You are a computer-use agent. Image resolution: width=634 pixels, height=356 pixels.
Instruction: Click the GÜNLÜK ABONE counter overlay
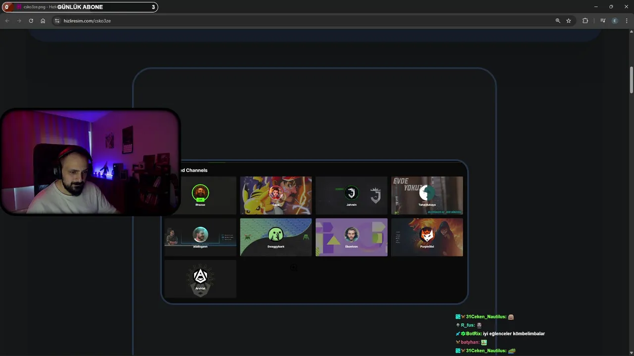(x=80, y=7)
